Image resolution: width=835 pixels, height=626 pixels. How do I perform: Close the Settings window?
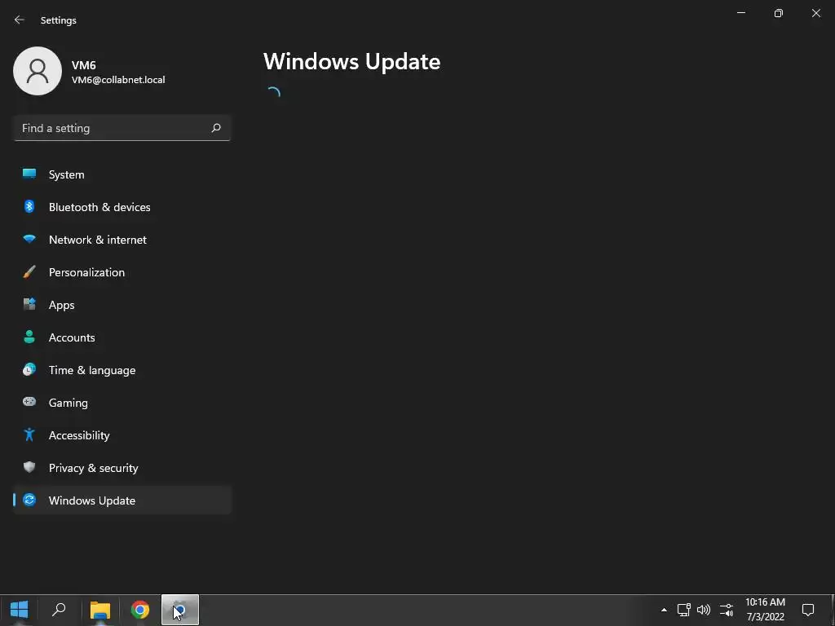[815, 13]
